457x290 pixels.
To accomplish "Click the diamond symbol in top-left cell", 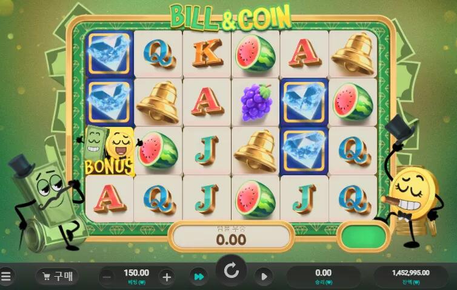I will point(109,54).
